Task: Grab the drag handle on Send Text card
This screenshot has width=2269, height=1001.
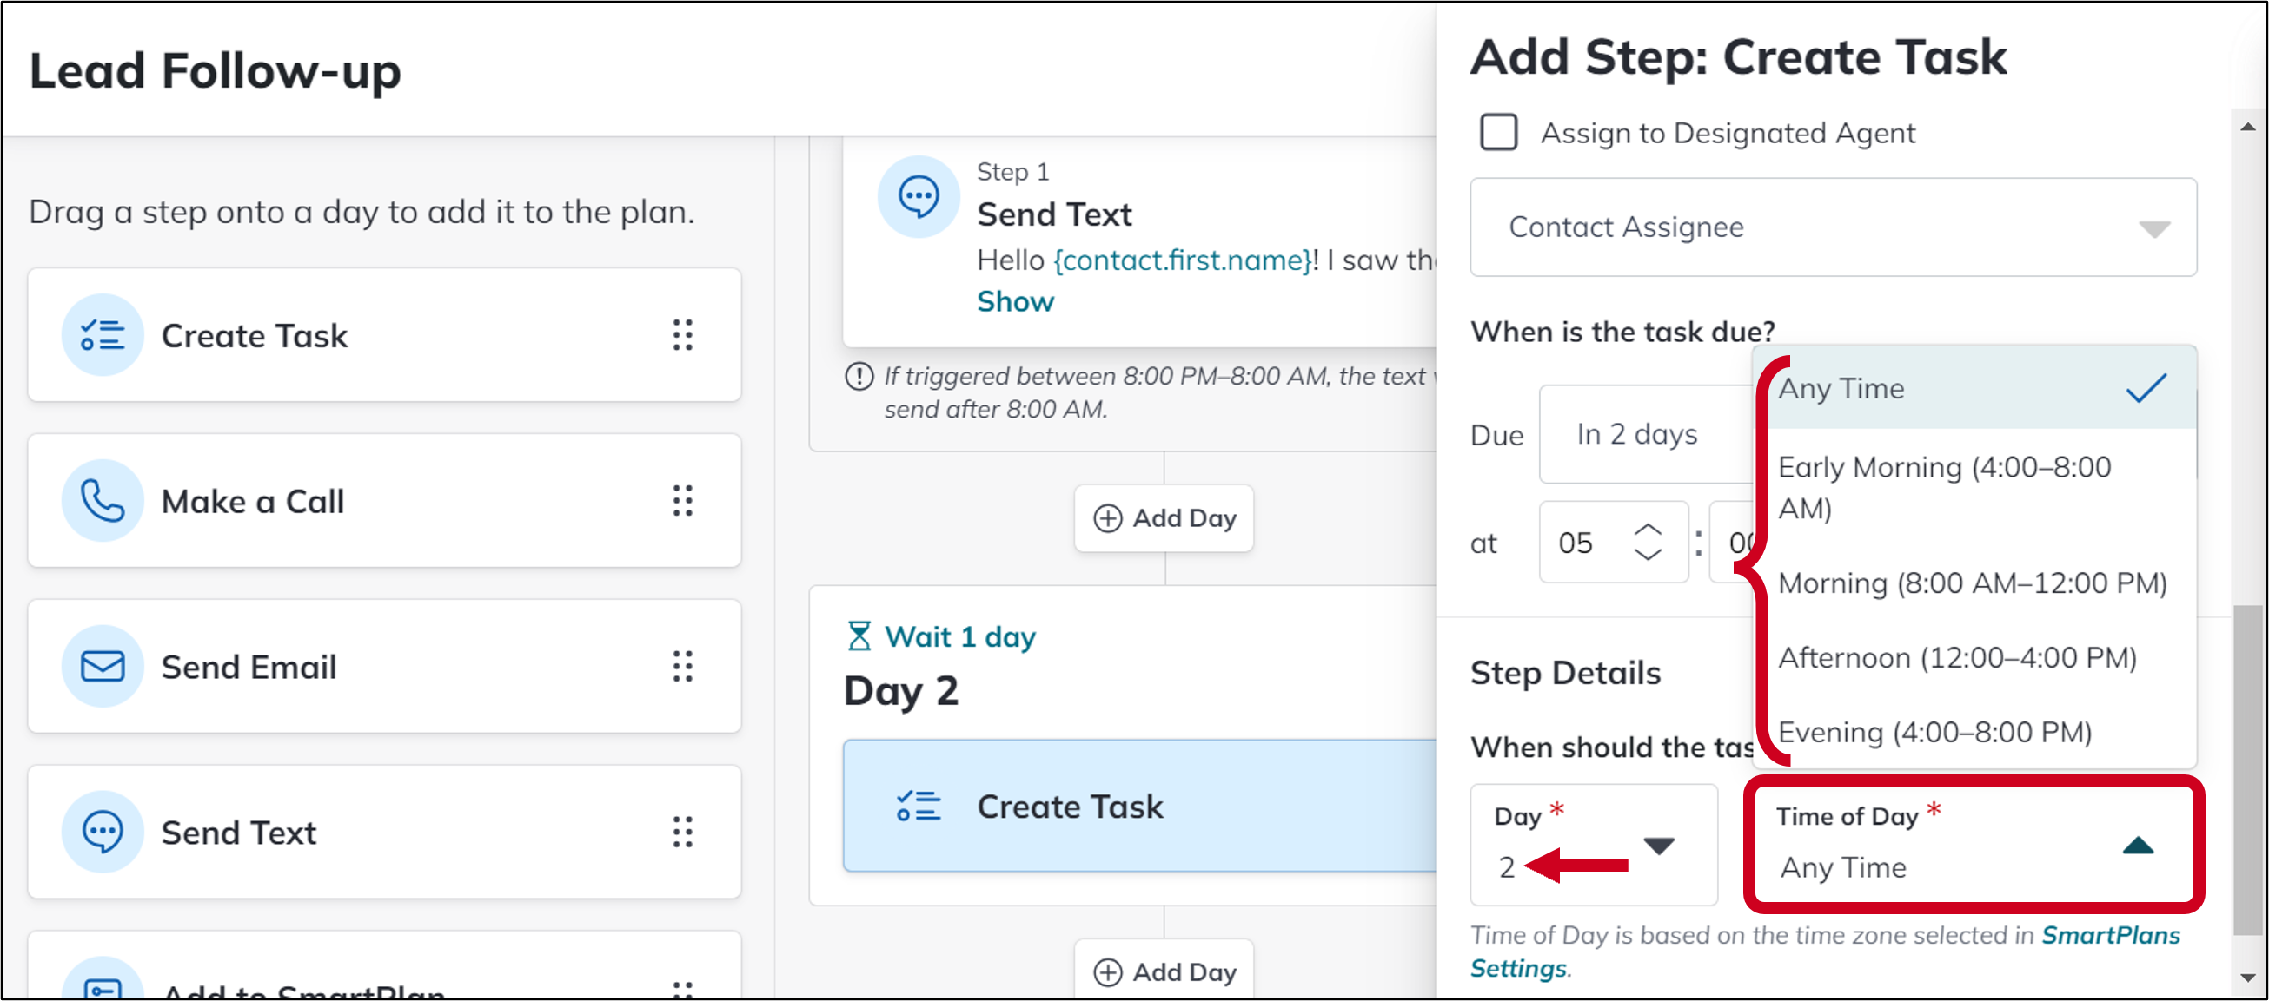Action: [x=683, y=831]
